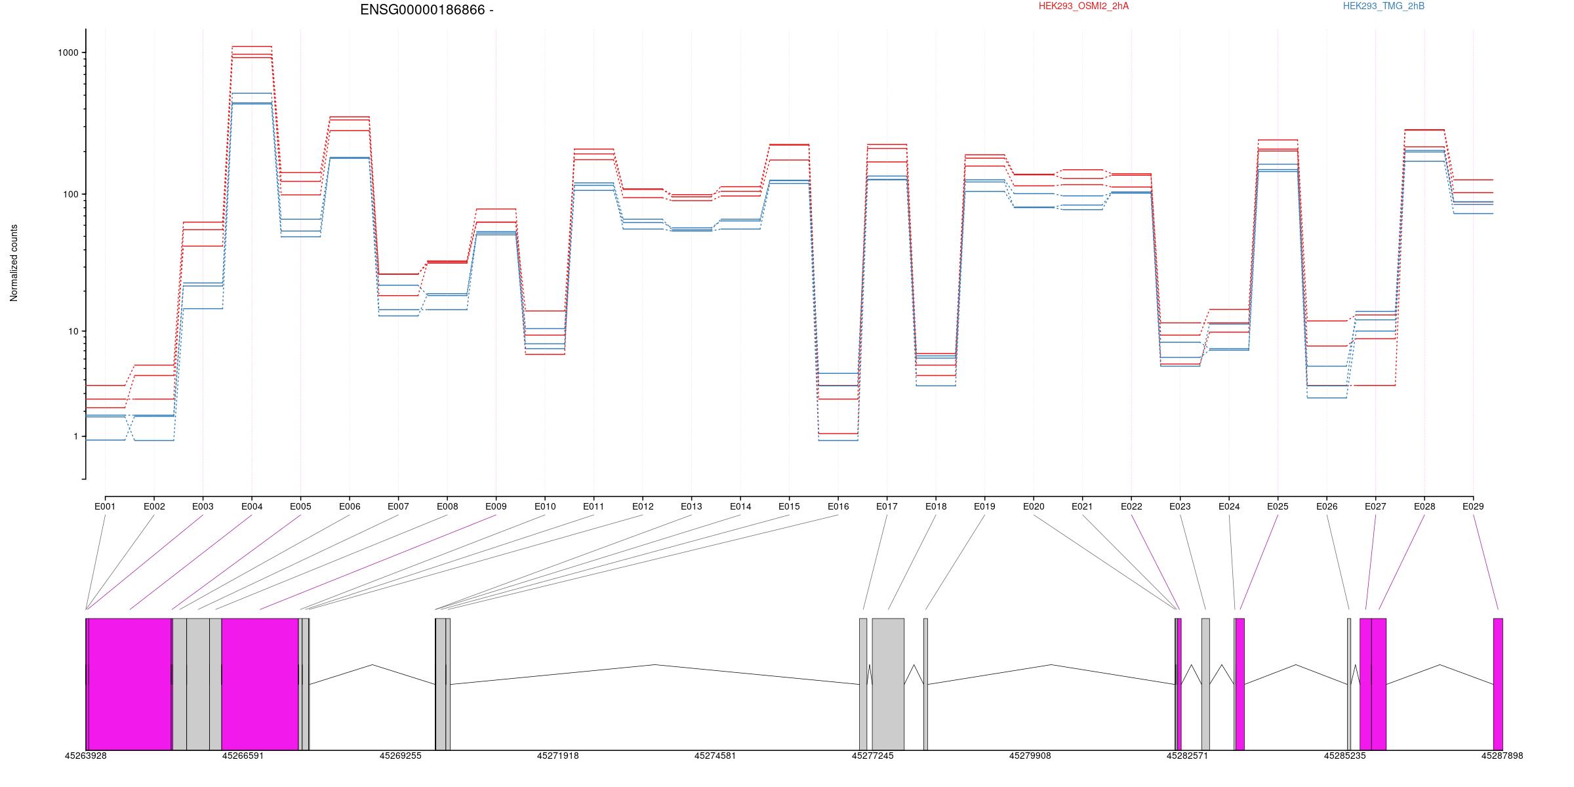
Task: Click exon label E010
Action: 545,506
